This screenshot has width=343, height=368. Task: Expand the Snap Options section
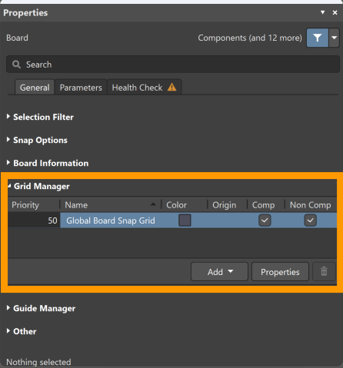tap(37, 140)
